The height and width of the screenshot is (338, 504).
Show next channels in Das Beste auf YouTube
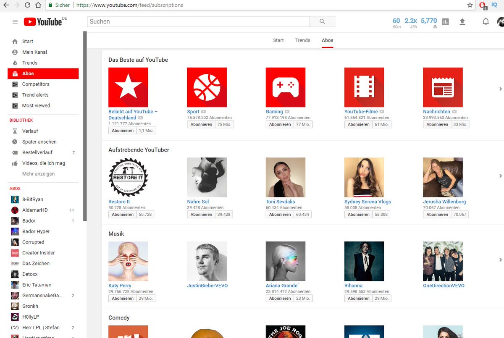(501, 89)
